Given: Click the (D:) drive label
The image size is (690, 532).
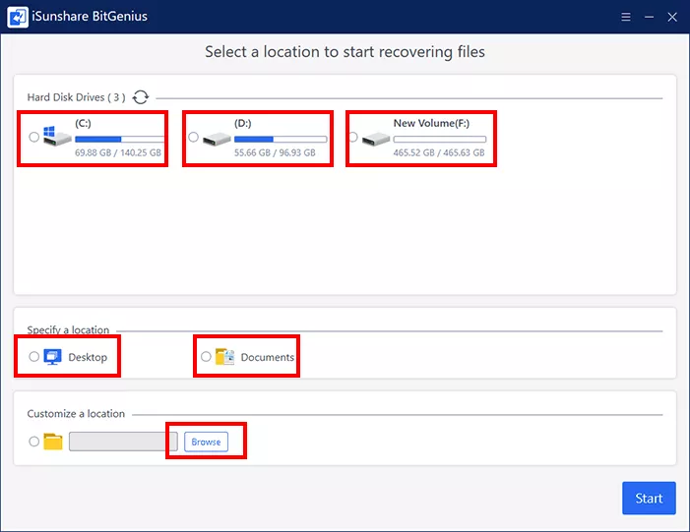Looking at the screenshot, I should [x=242, y=123].
